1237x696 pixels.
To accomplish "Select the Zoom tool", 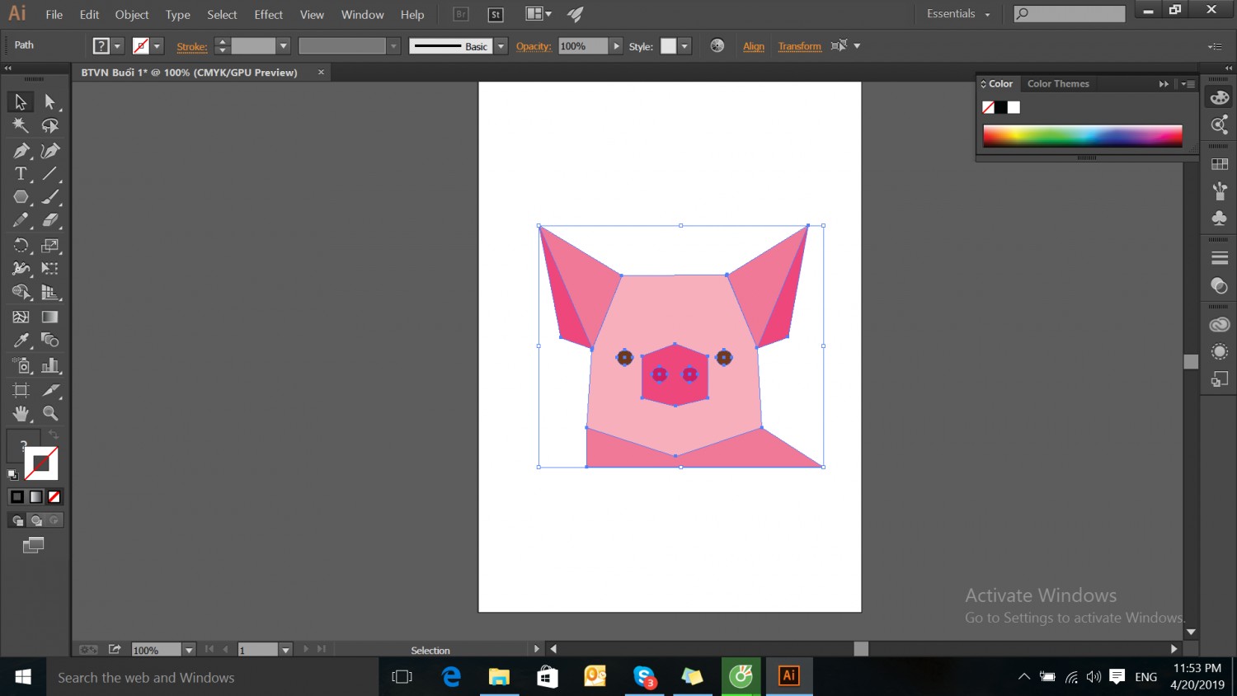I will (x=50, y=413).
